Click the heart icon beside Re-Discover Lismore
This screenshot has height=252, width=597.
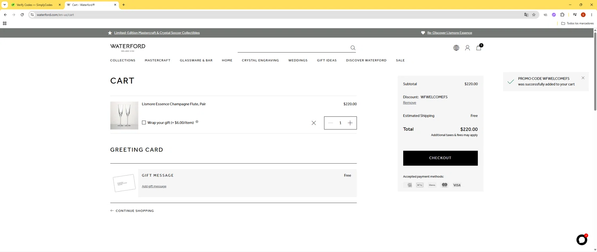tap(423, 33)
